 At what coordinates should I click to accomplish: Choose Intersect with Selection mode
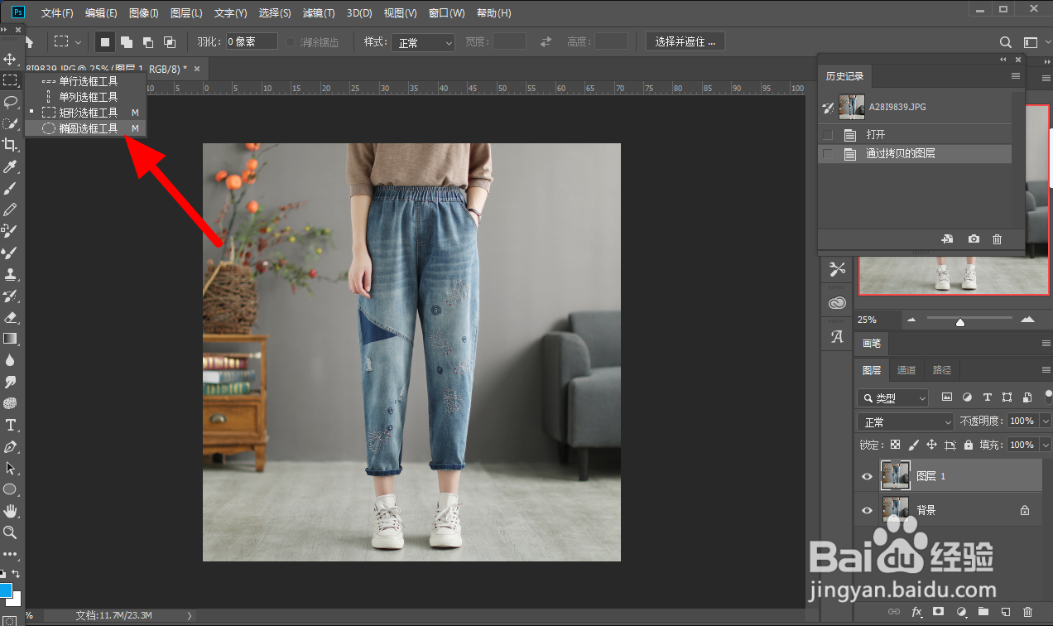pyautogui.click(x=170, y=42)
